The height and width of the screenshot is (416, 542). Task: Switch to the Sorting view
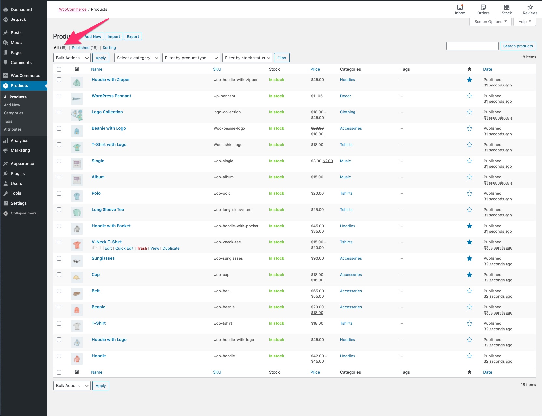109,48
